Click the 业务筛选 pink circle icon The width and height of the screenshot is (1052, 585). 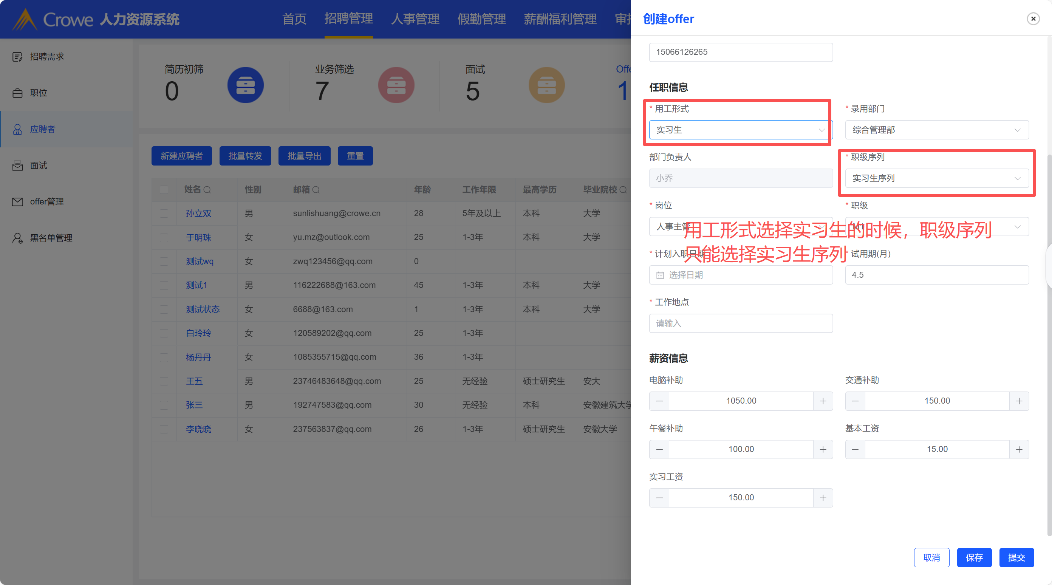396,85
